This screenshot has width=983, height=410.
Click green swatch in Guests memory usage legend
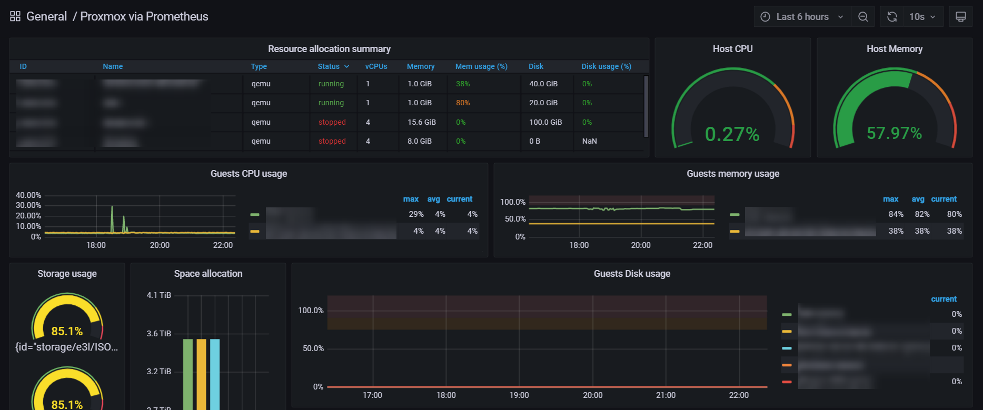[734, 215]
